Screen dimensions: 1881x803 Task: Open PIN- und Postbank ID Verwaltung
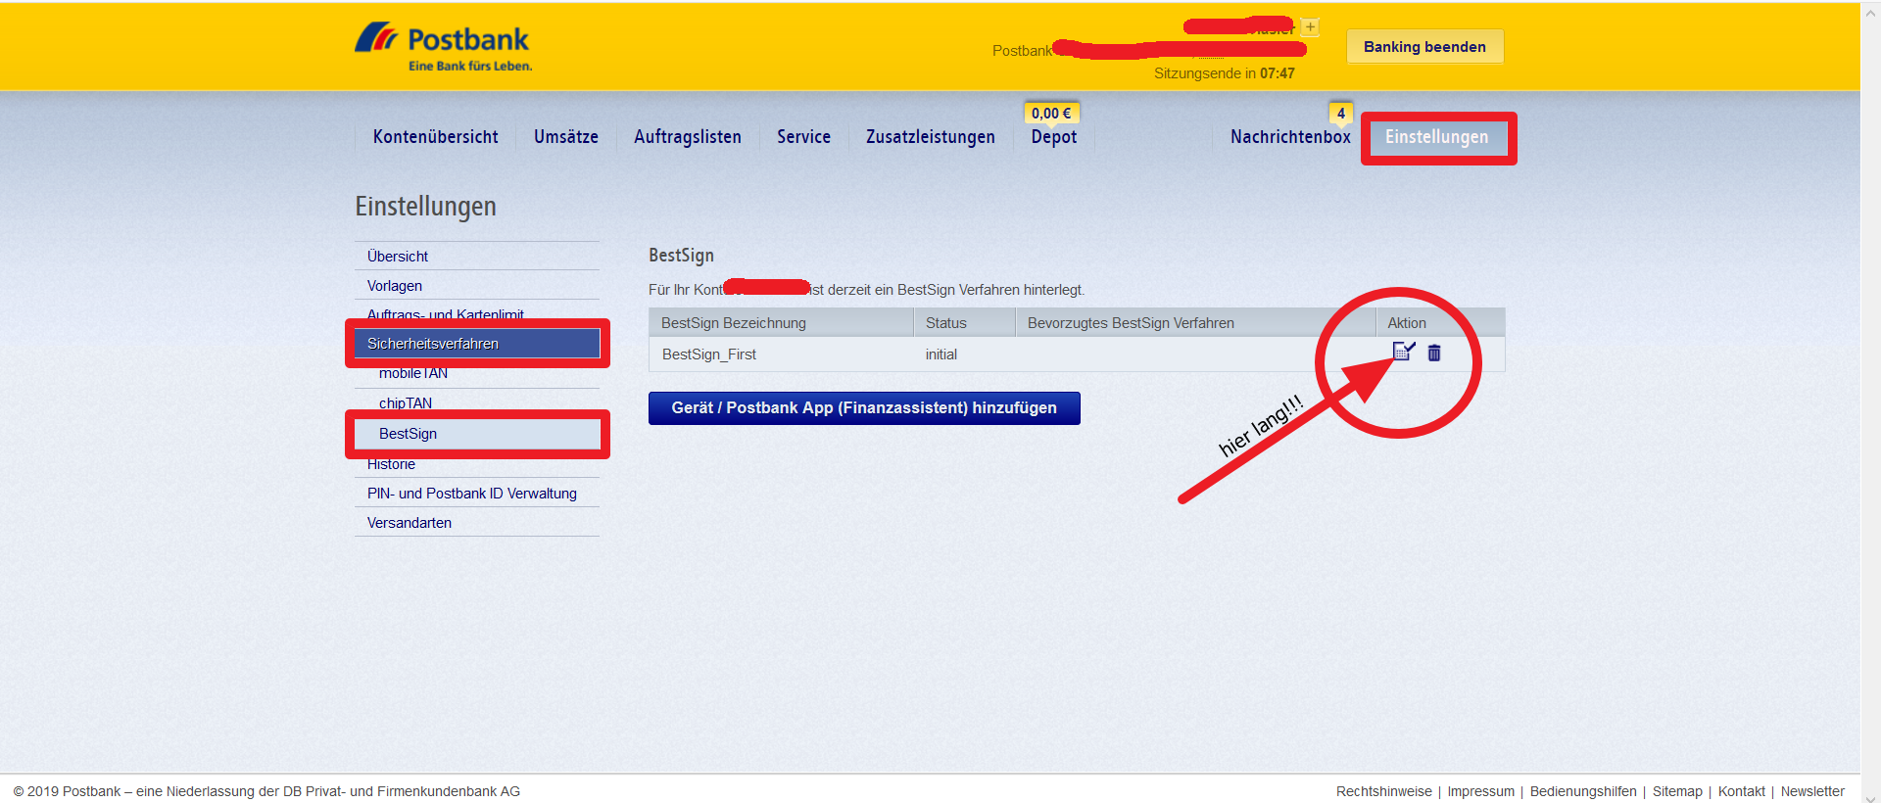click(x=477, y=494)
